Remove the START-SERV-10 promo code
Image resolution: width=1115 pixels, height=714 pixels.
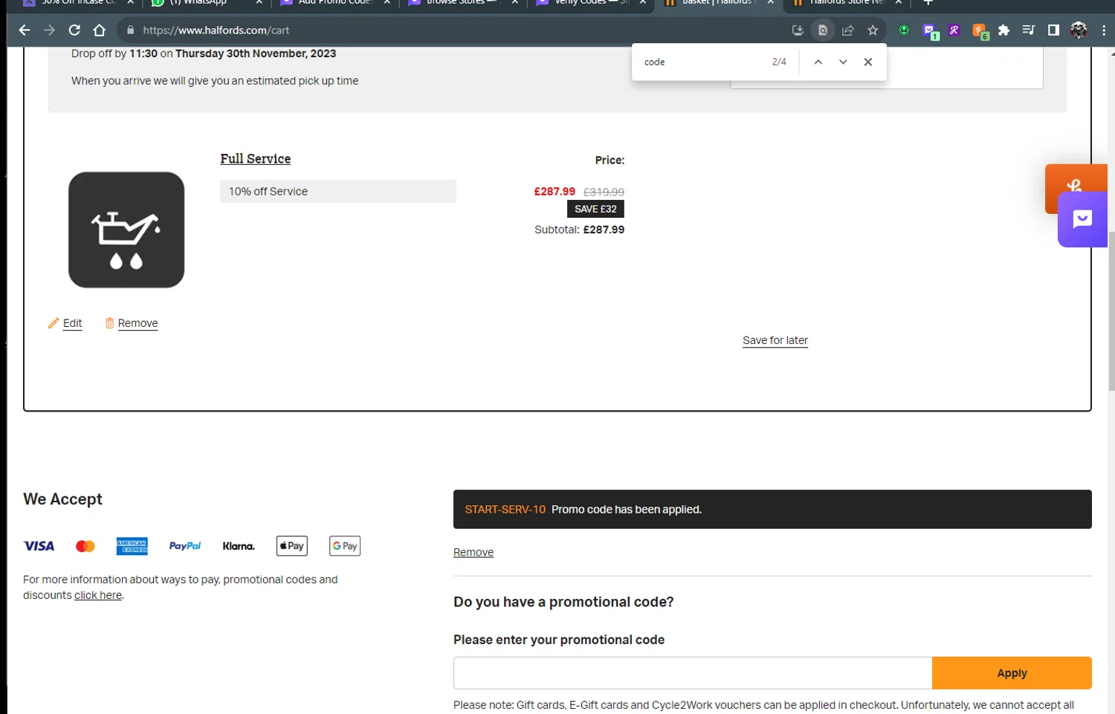(474, 552)
